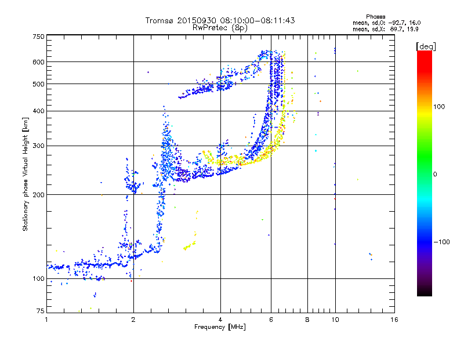Viewport: 464px width, 348px height.
Task: Click the x-axis tick label '4'
Action: coord(220,320)
